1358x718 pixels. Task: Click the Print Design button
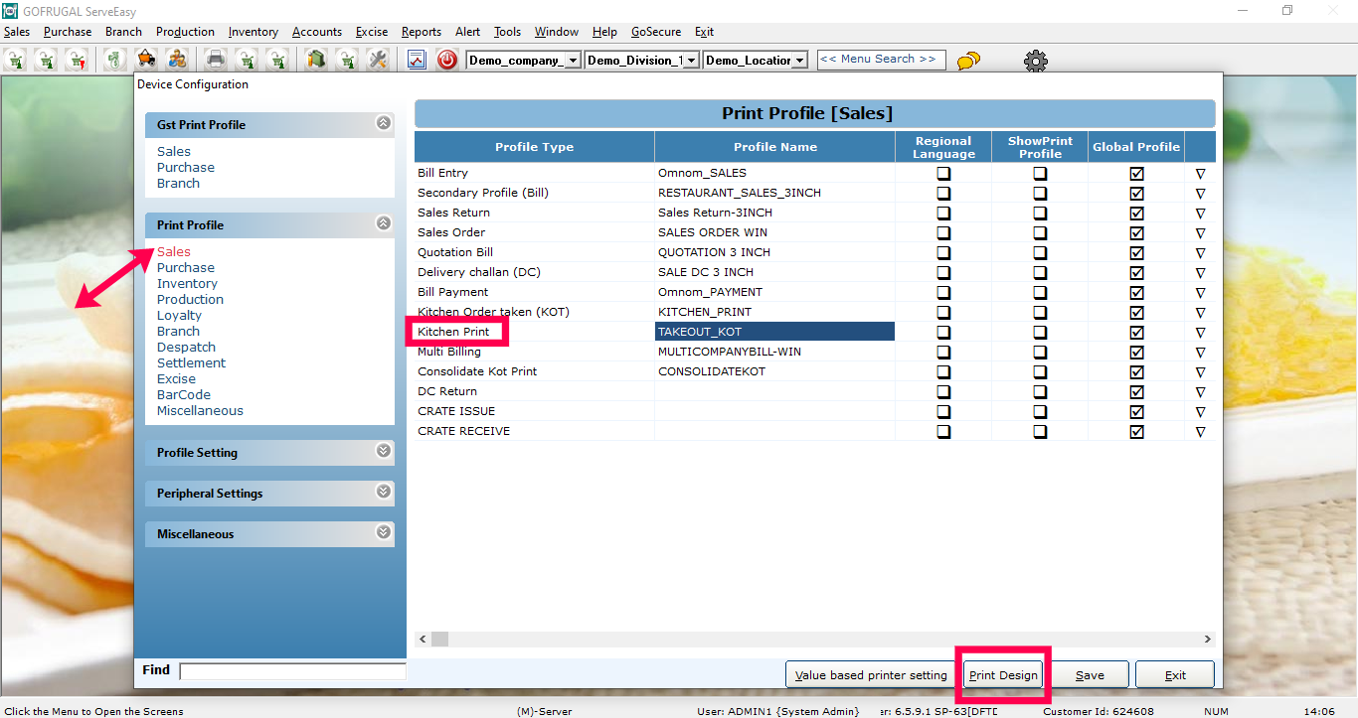pyautogui.click(x=1003, y=675)
